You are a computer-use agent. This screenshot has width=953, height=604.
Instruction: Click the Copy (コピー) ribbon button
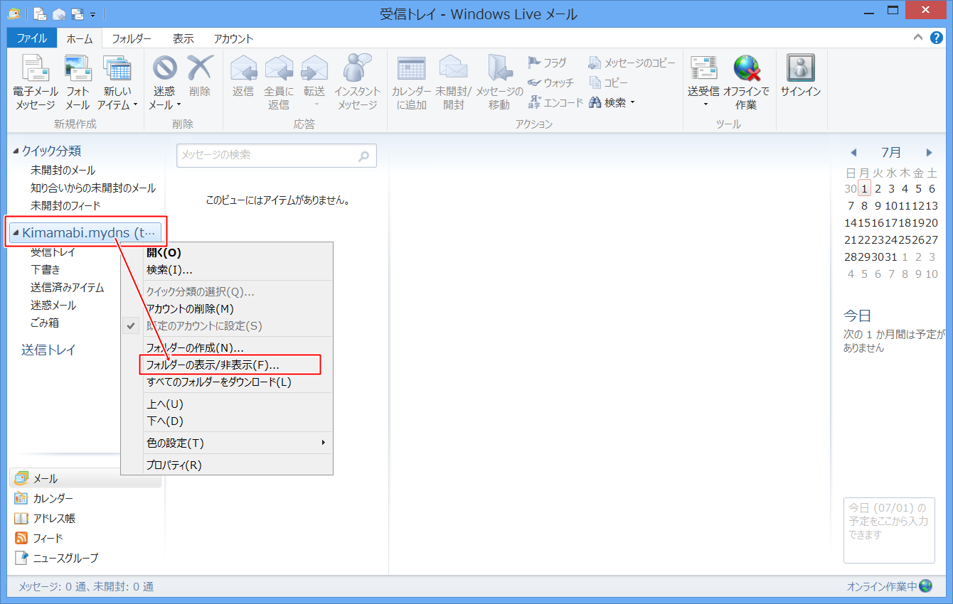(x=609, y=82)
